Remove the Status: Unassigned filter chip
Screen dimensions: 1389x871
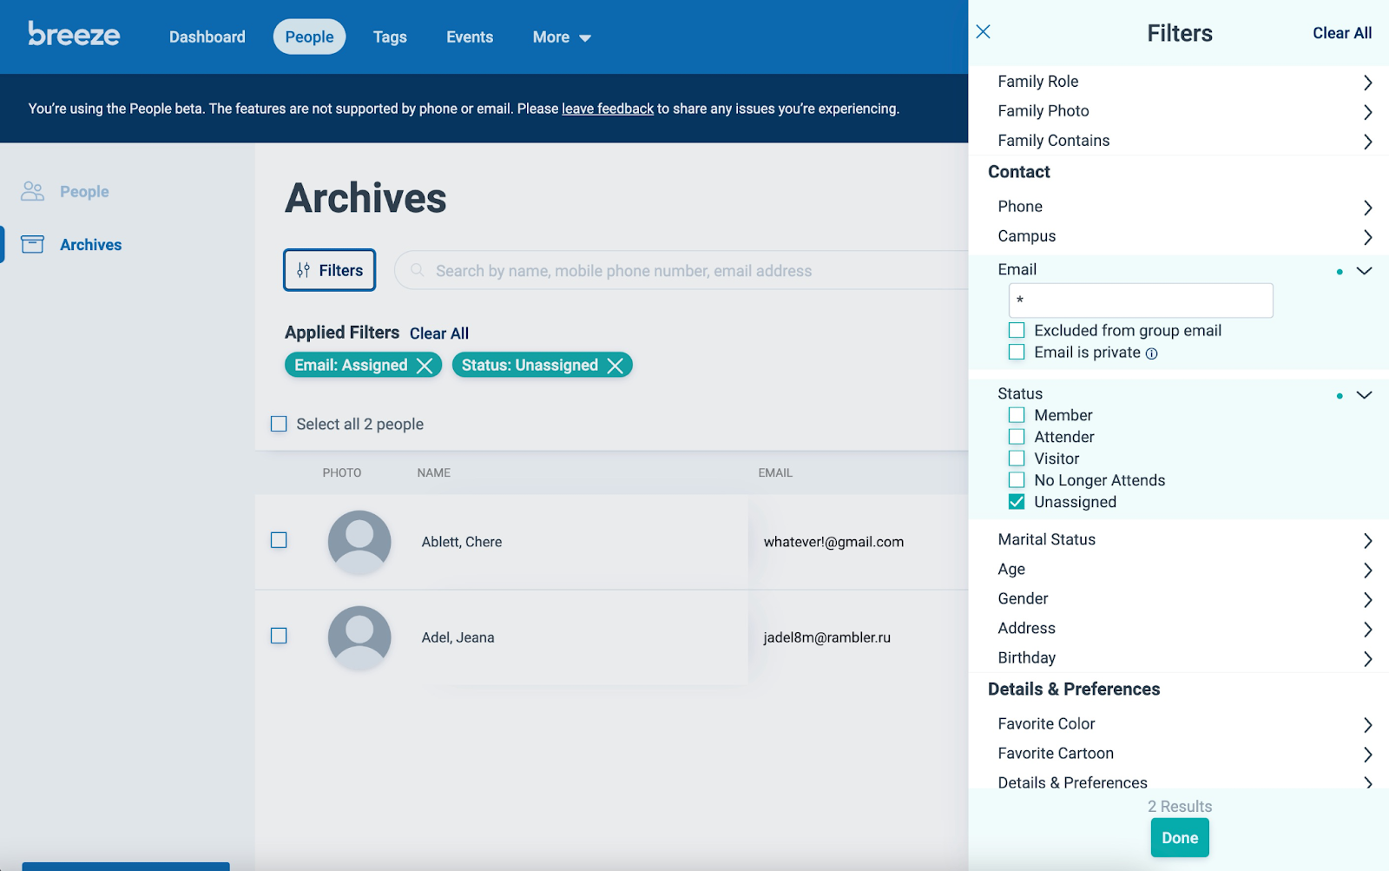[x=615, y=366]
